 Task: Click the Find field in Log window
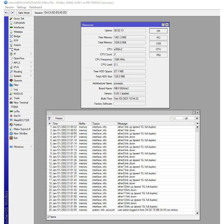(176, 118)
